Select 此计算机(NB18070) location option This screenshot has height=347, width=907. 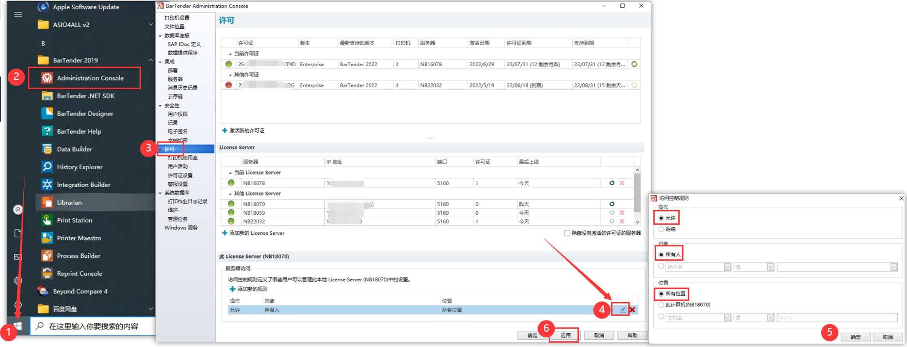[x=661, y=305]
